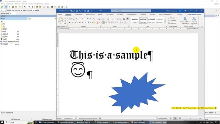Switch to the ABBYY FineReader 11 tab
This screenshot has width=220, height=124.
[166, 14]
